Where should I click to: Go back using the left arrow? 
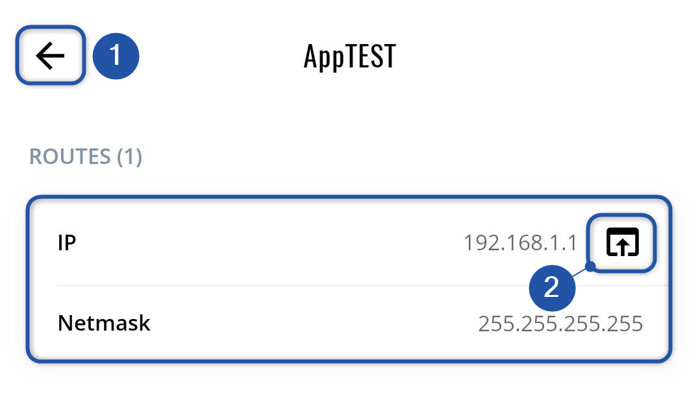pos(51,56)
